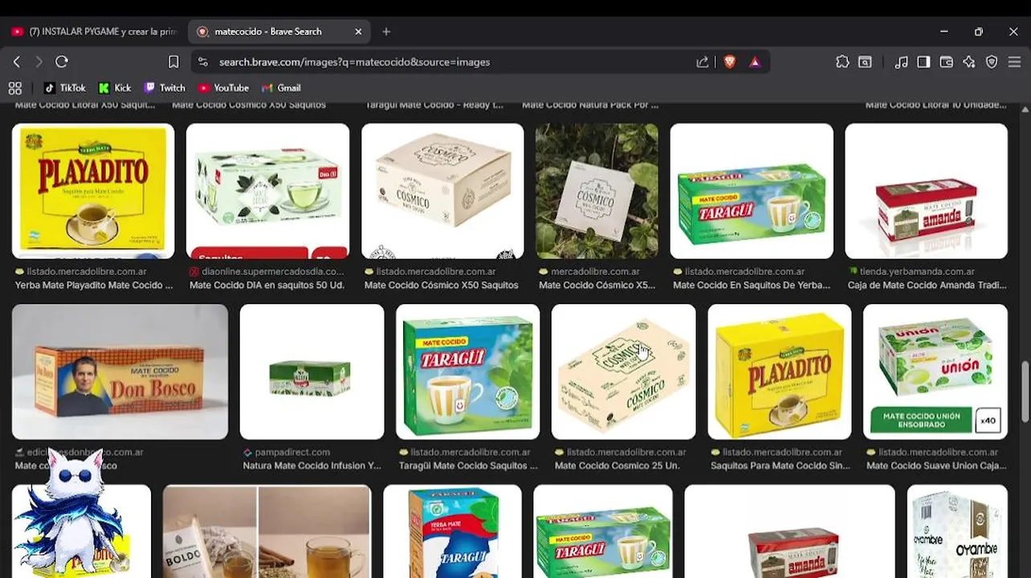View site information icon in address bar
This screenshot has width=1031, height=578.
203,62
